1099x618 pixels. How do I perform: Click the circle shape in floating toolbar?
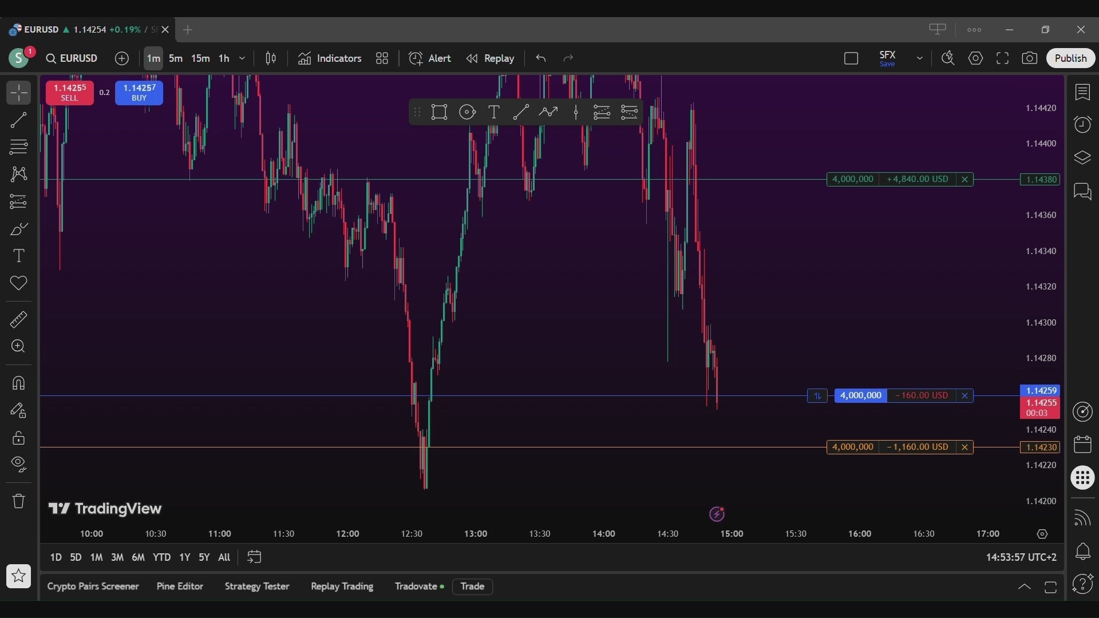467,112
